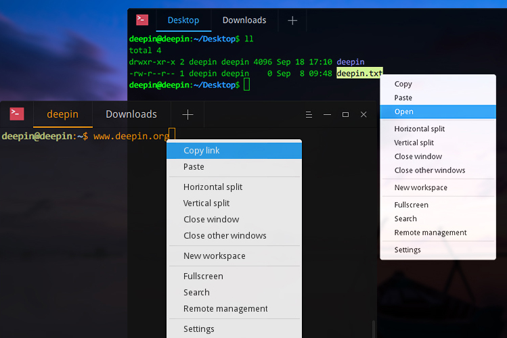Viewport: 507px width, 338px height.
Task: Select Horizontal split in left context menu
Action: [234, 187]
